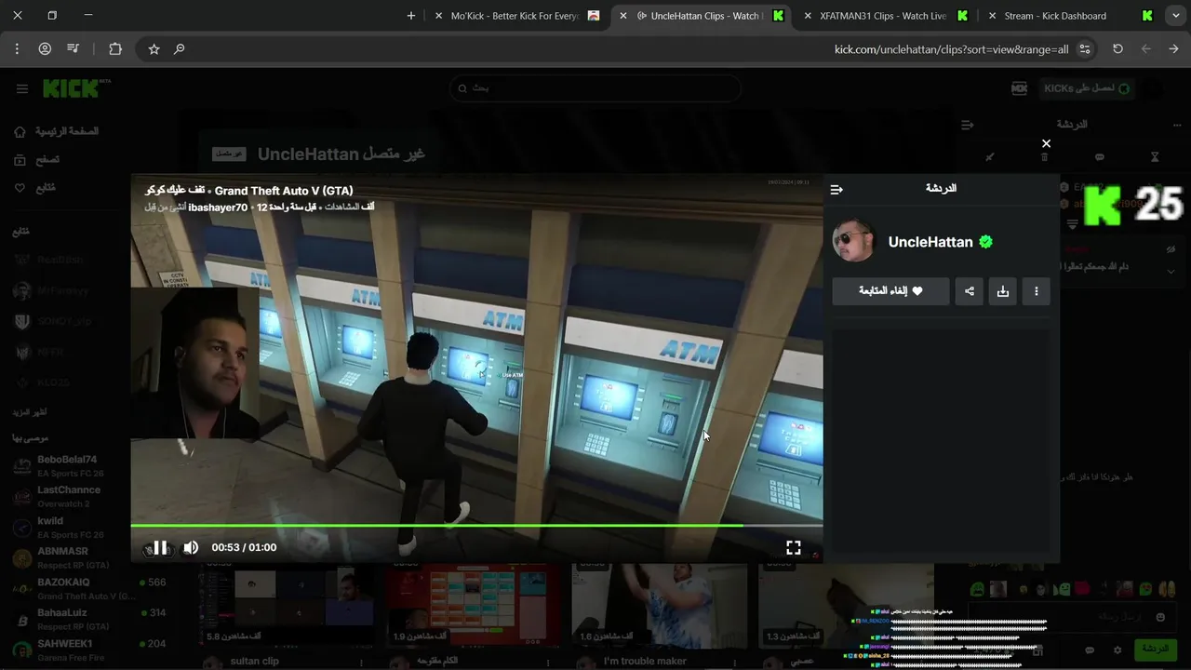This screenshot has height=670, width=1191.
Task: Collapse the background chat panel arrow
Action: [968, 125]
